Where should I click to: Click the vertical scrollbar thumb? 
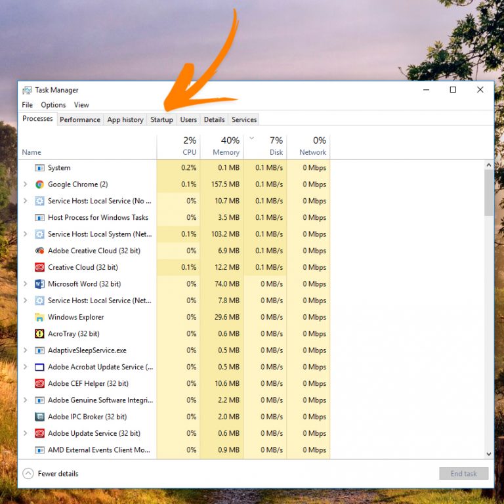[x=489, y=193]
